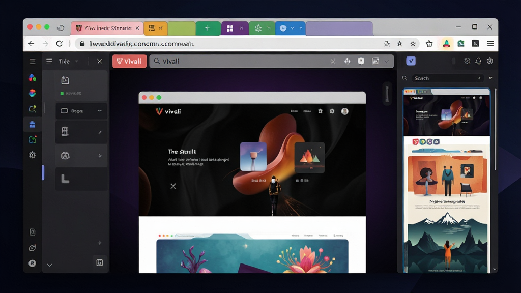This screenshot has width=521, height=293.
Task: Open the panel list menu icon beside Tide
Action: tap(49, 61)
